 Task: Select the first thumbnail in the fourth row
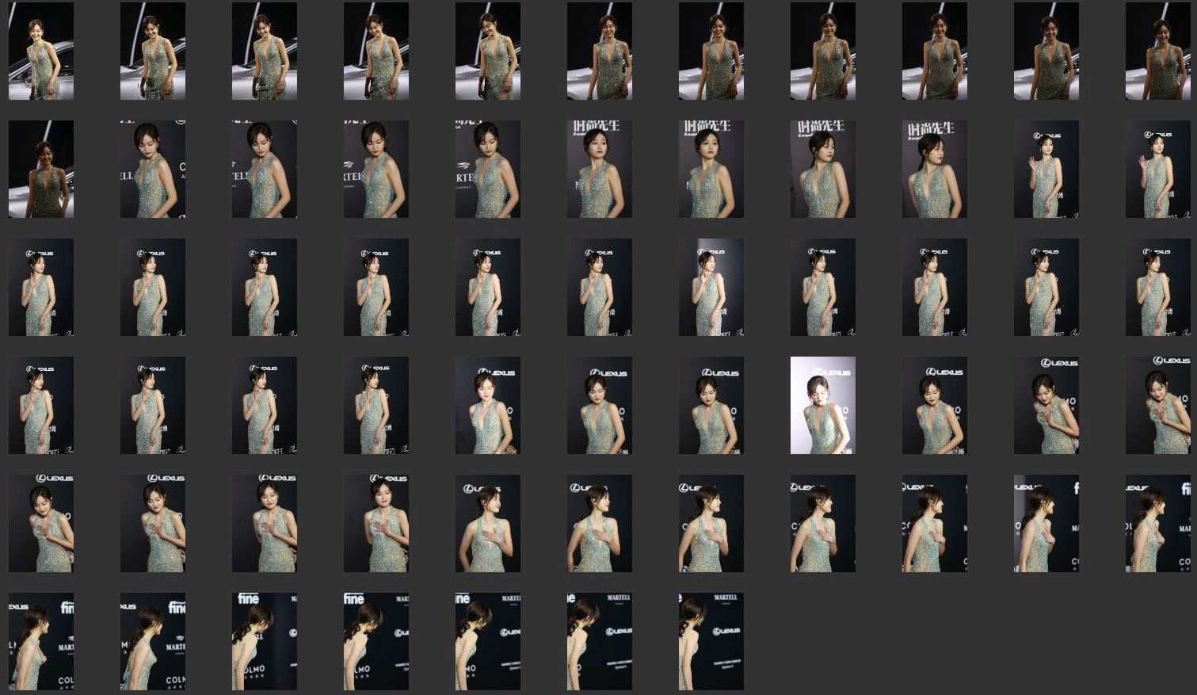click(41, 405)
